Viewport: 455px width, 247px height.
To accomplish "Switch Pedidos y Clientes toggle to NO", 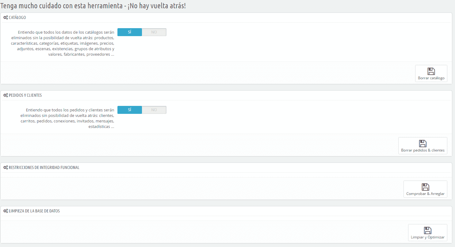I will tap(154, 110).
